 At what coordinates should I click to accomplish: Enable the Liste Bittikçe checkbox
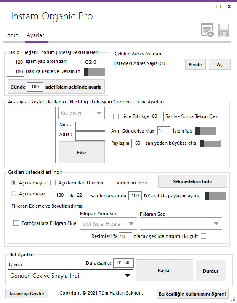pos(116,116)
